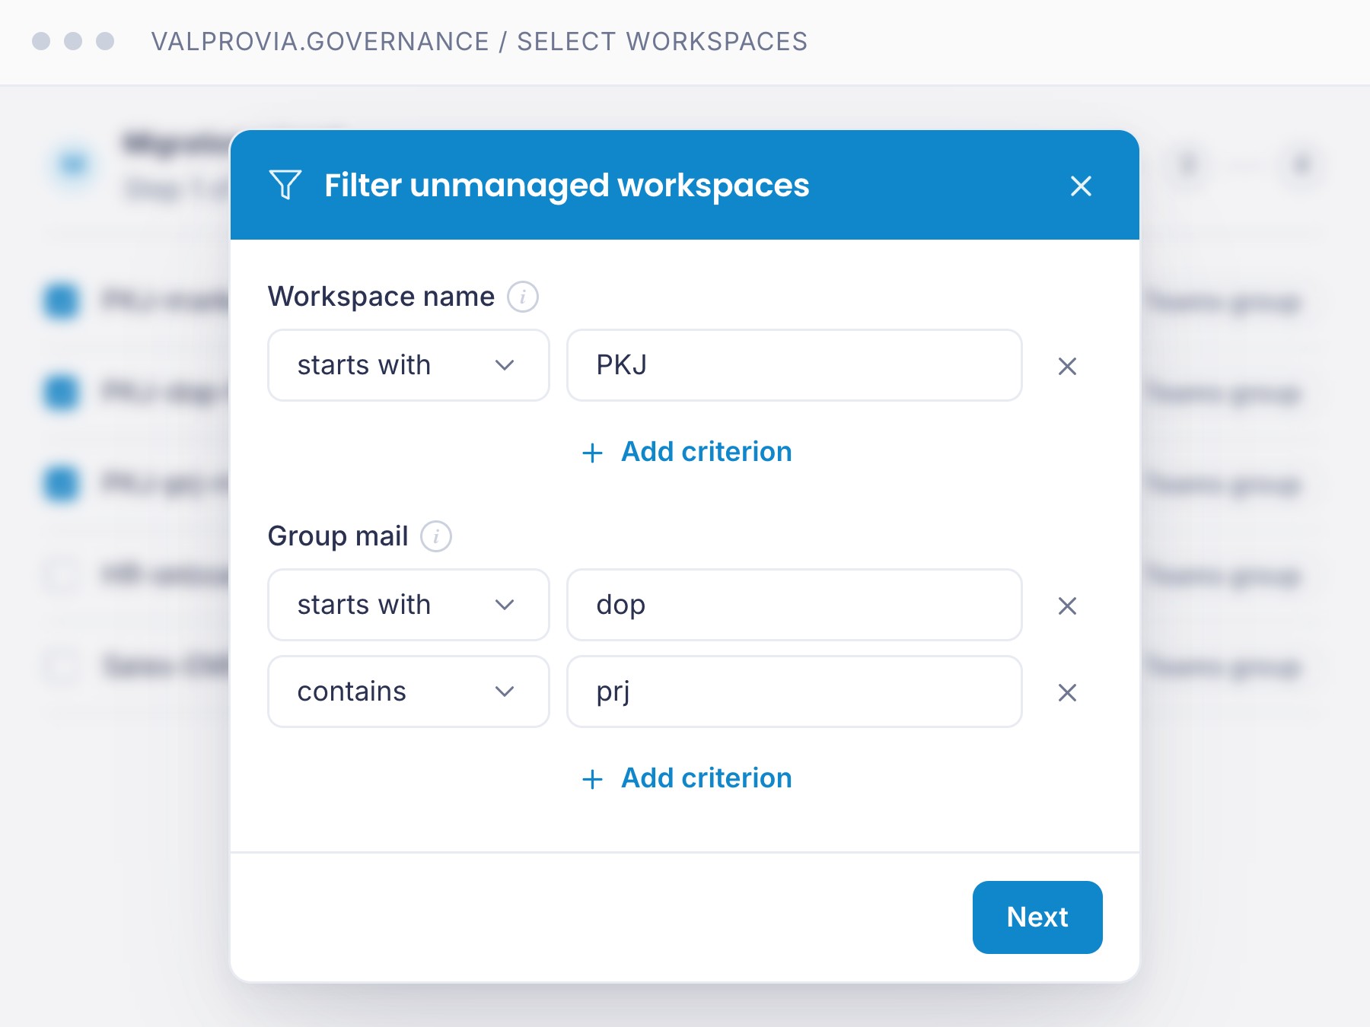
Task: Remove the PKJ workspace name criterion
Action: coord(1067,366)
